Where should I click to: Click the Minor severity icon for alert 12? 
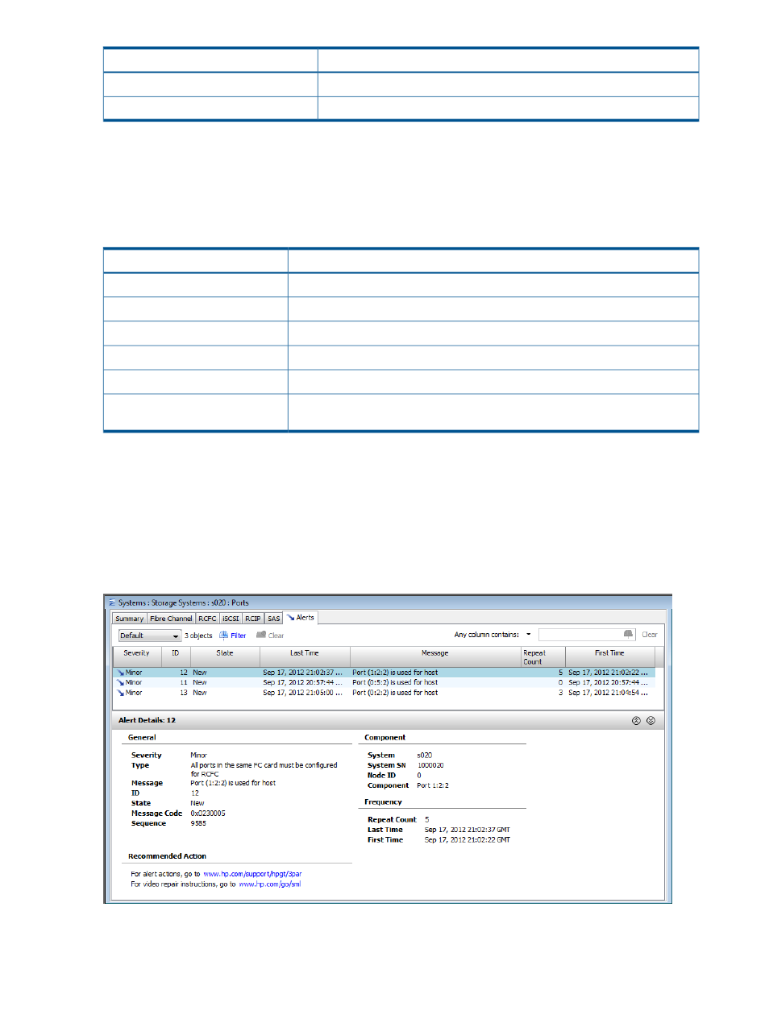[120, 673]
